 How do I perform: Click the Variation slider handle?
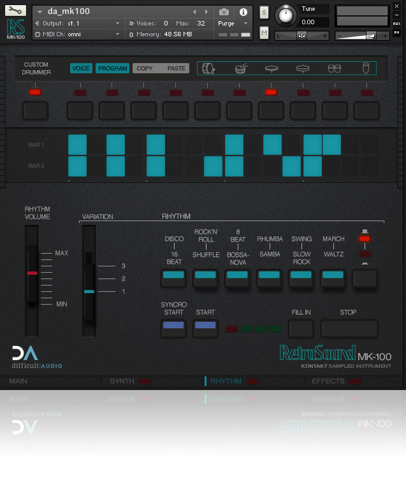pos(89,291)
